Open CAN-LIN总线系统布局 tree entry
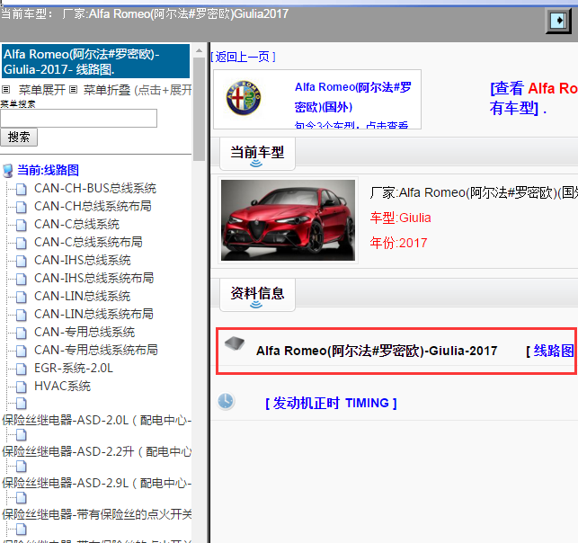Image resolution: width=578 pixels, height=543 pixels. click(x=93, y=314)
